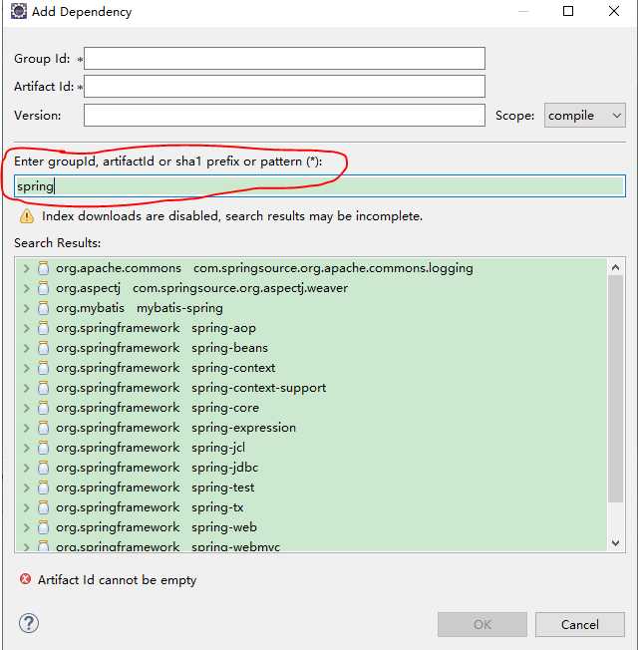Click the search results scroll up arrow
The height and width of the screenshot is (650, 638).
point(616,267)
